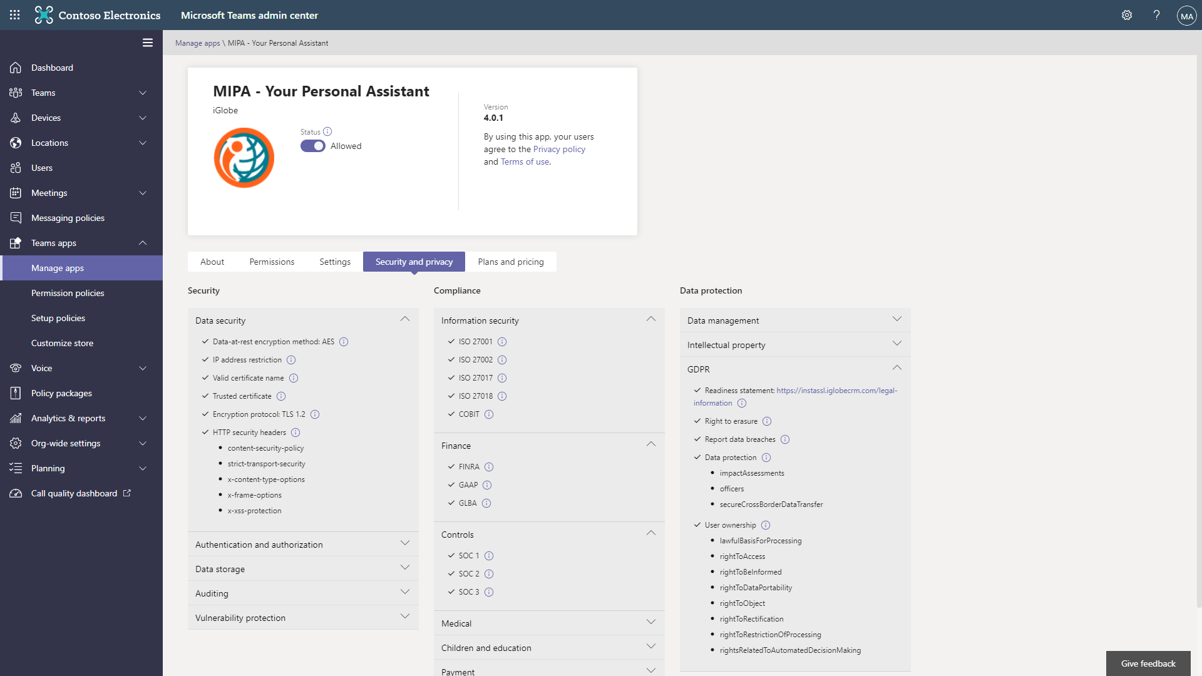
Task: Open the Privacy policy link
Action: coord(559,149)
